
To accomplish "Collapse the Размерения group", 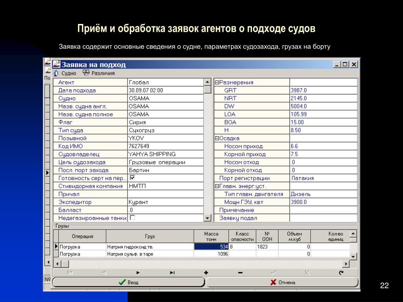I will [x=217, y=83].
